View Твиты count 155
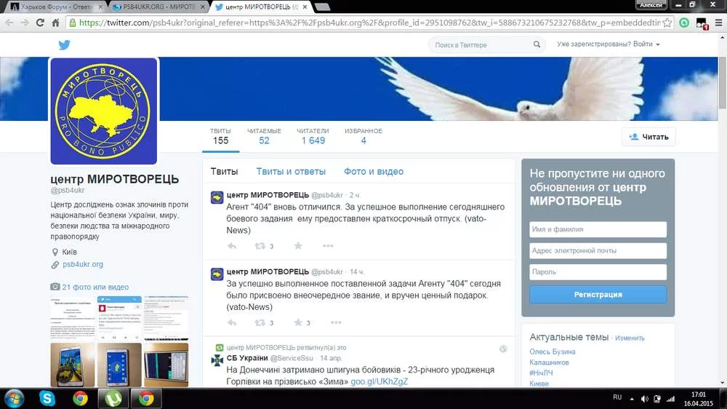 point(220,137)
